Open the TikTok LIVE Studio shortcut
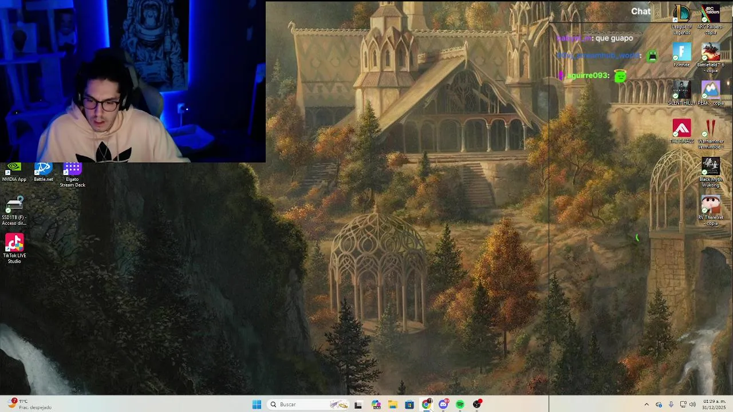This screenshot has width=733, height=412. pyautogui.click(x=14, y=249)
